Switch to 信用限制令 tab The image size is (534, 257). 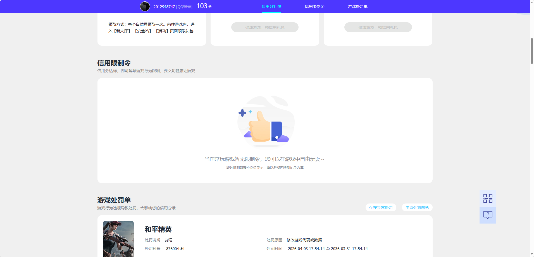(x=314, y=6)
